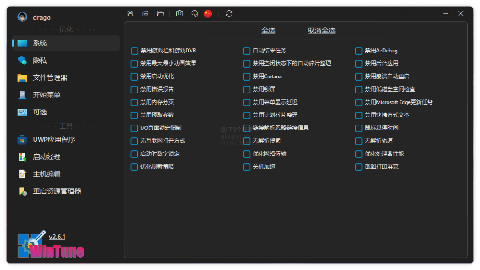Image resolution: width=480 pixels, height=270 pixels.
Task: Click the China flag language icon
Action: (x=208, y=13)
